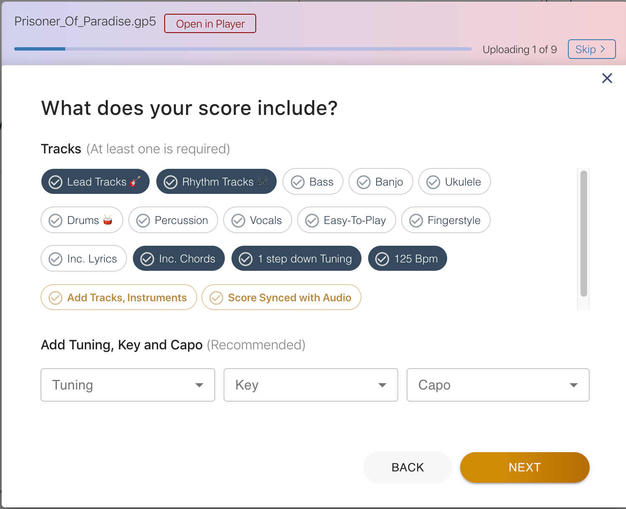Click the drum icon in Drums chip
This screenshot has height=509, width=626.
pyautogui.click(x=108, y=220)
